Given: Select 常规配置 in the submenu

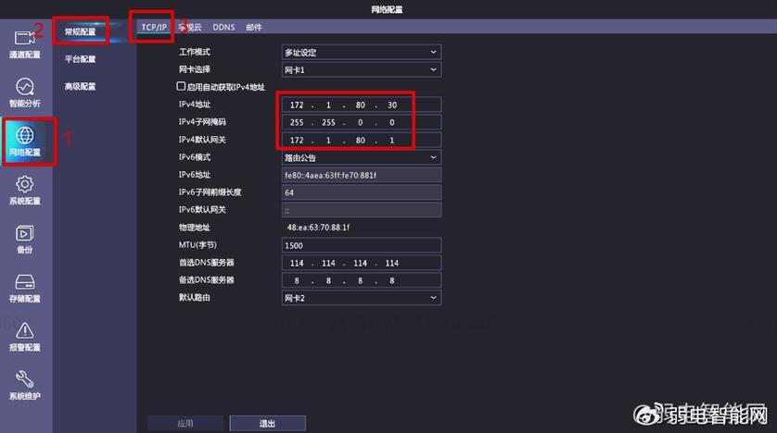Looking at the screenshot, I should (80, 31).
